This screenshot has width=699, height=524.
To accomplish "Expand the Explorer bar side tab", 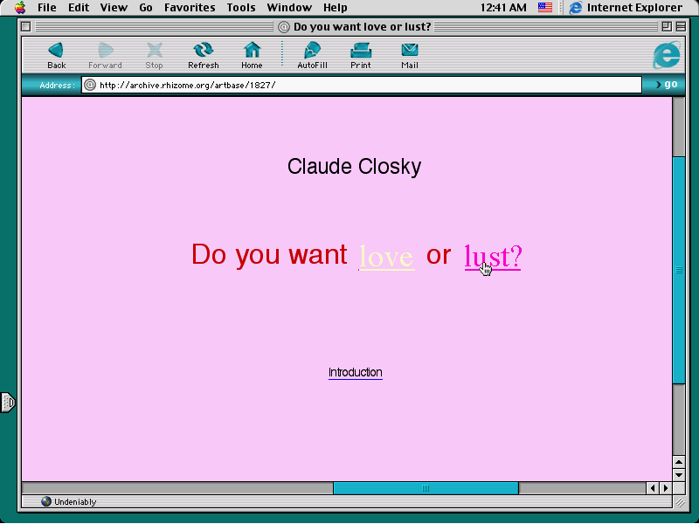I will pos(8,403).
